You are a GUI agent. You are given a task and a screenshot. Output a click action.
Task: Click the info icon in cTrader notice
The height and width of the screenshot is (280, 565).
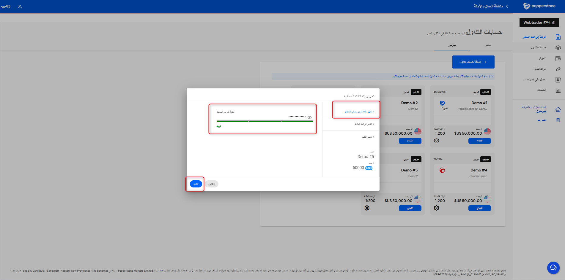click(491, 77)
